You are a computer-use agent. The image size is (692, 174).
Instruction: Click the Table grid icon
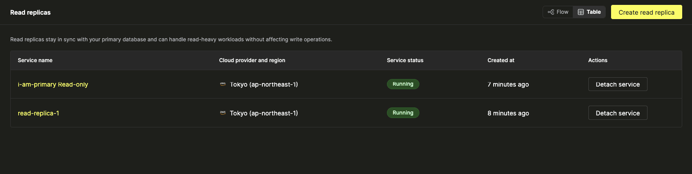pyautogui.click(x=581, y=12)
